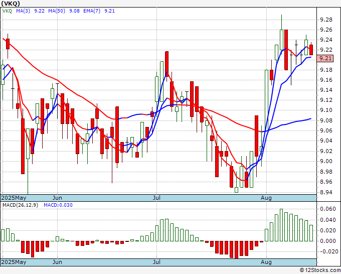Click the MACD:0.030 value label
341x274 pixels.
pyautogui.click(x=58, y=205)
